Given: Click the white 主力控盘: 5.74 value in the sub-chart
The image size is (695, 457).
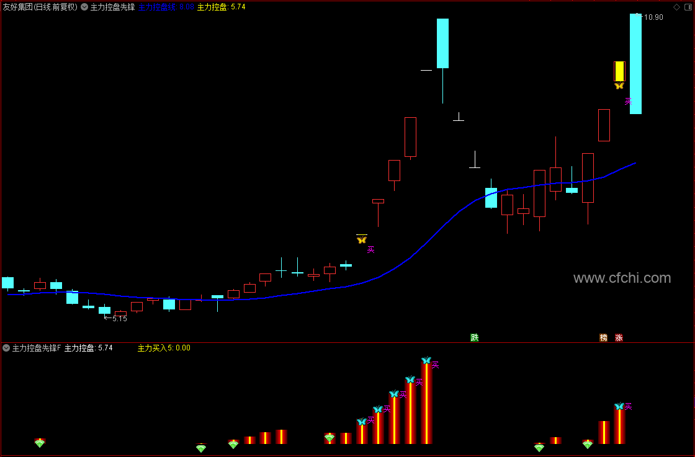Looking at the screenshot, I should coord(88,348).
